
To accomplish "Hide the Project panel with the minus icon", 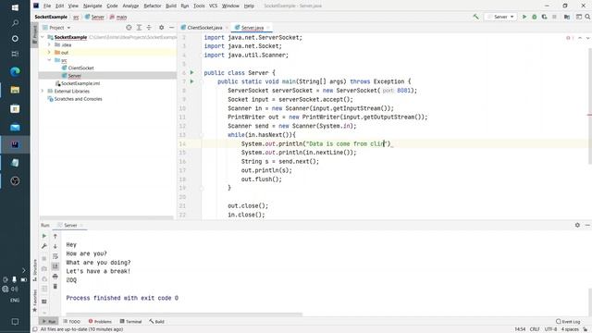I will [171, 28].
